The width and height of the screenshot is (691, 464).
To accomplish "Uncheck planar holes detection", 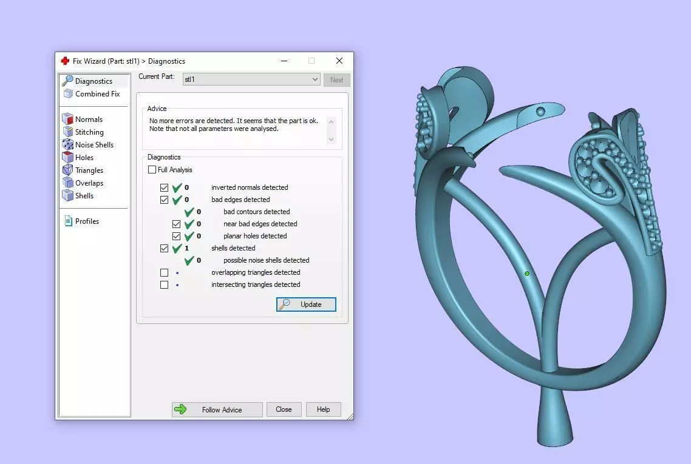I will (176, 236).
